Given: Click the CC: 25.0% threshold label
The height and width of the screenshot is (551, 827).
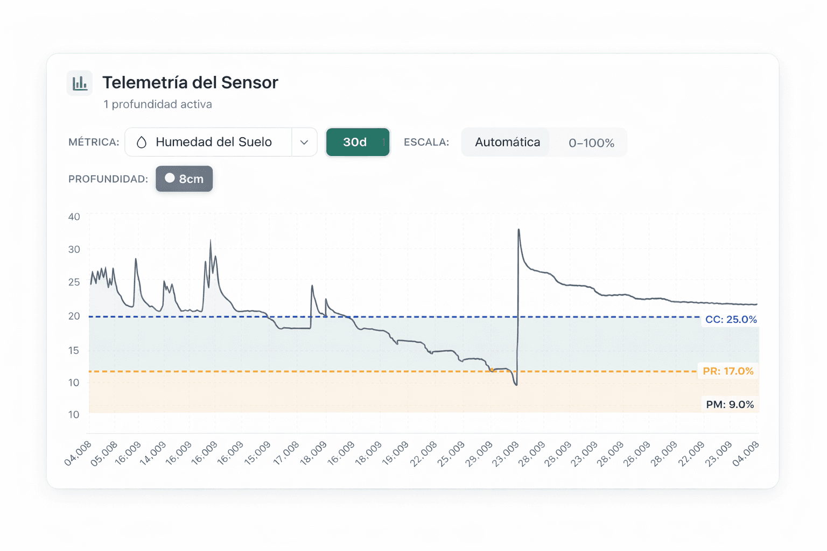Looking at the screenshot, I should pos(730,319).
